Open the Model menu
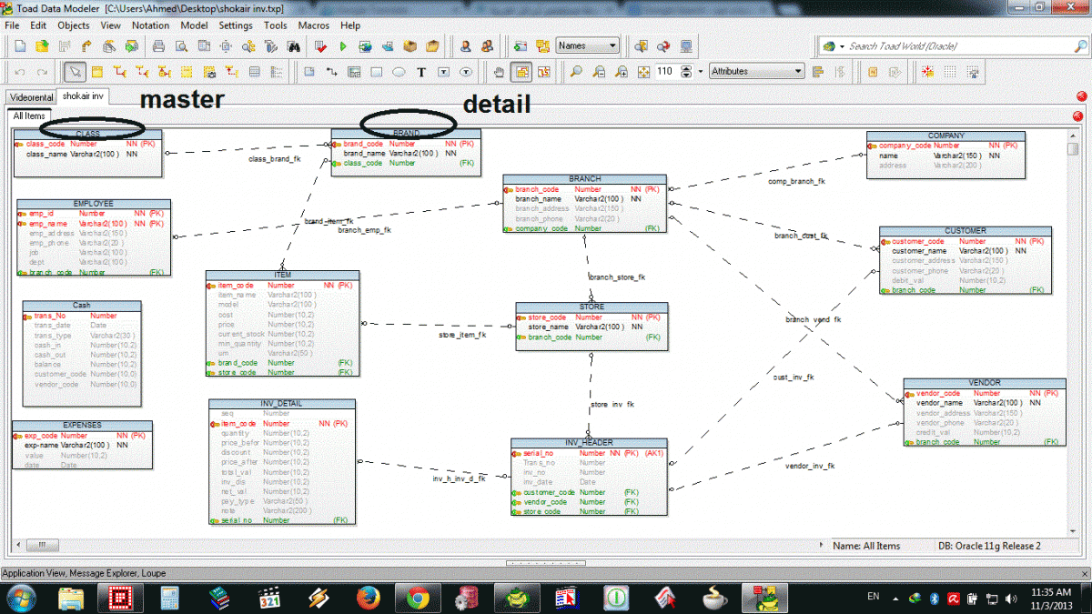 (x=194, y=25)
